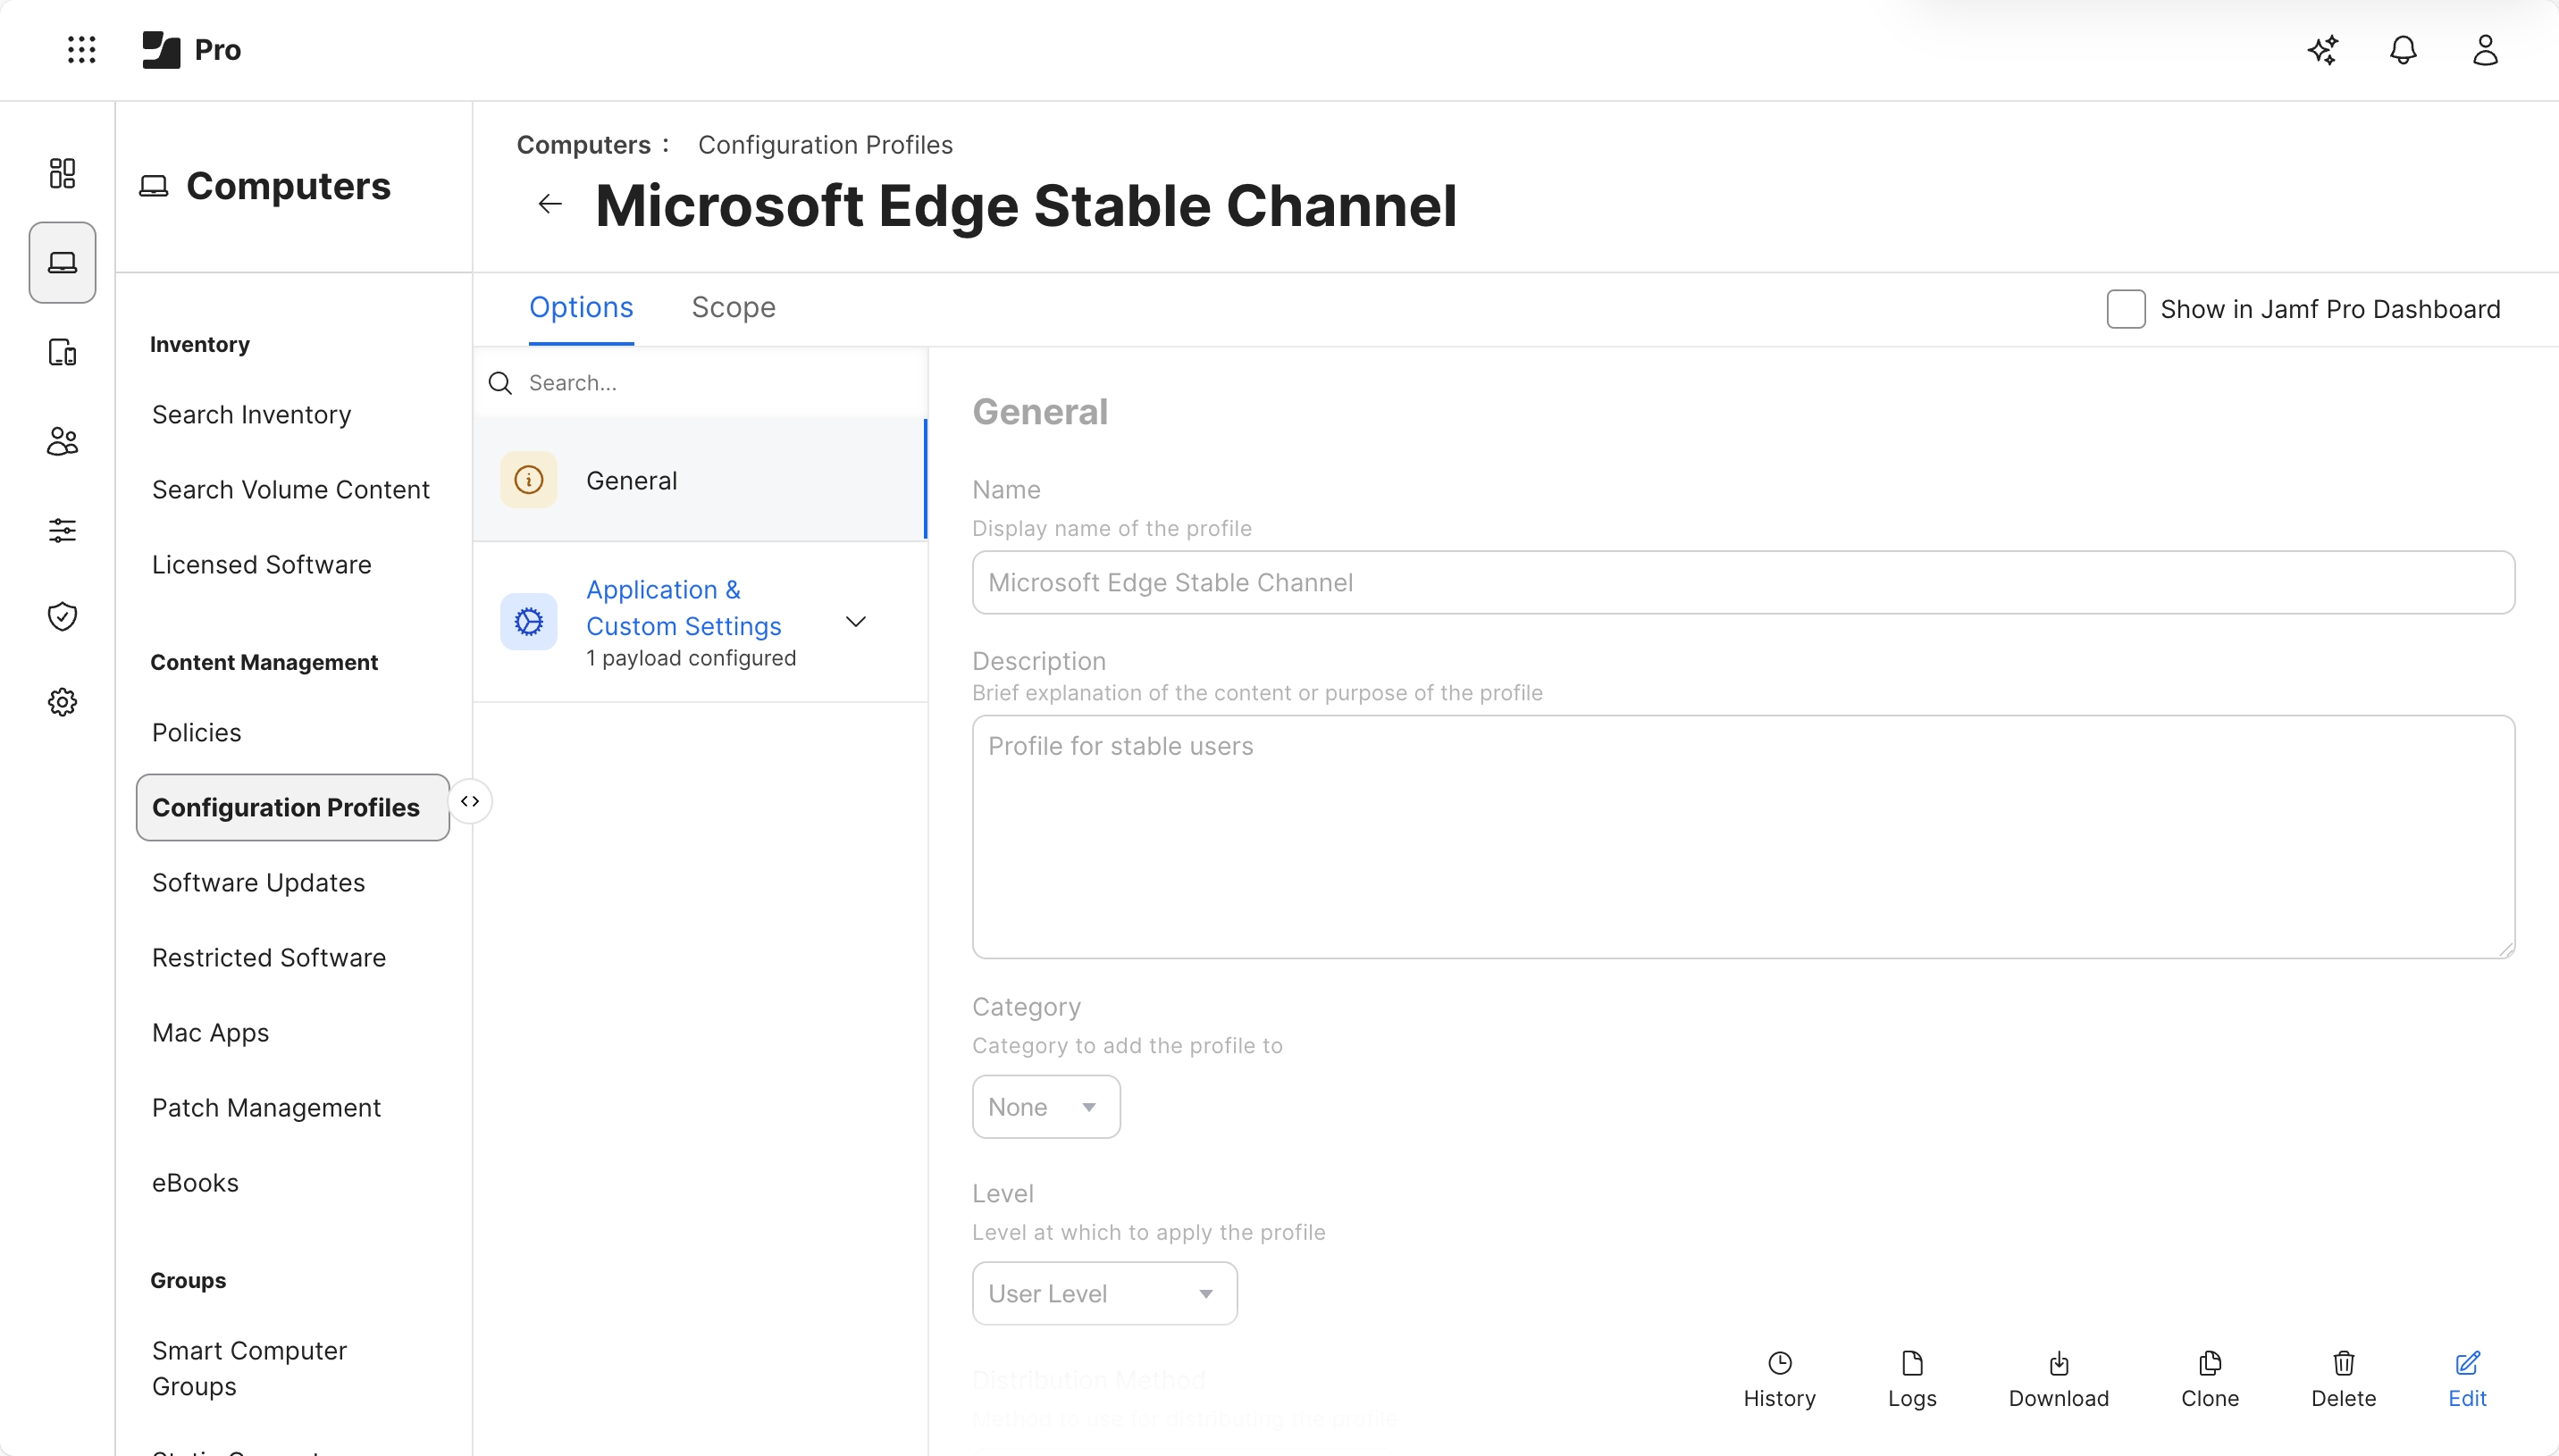2559x1456 pixels.
Task: Clone the Microsoft Edge Stable Channel profile
Action: click(2208, 1380)
